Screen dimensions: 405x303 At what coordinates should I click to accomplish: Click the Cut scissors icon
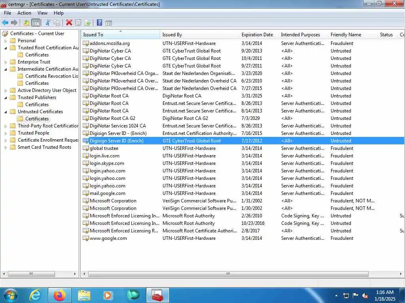tap(48, 22)
